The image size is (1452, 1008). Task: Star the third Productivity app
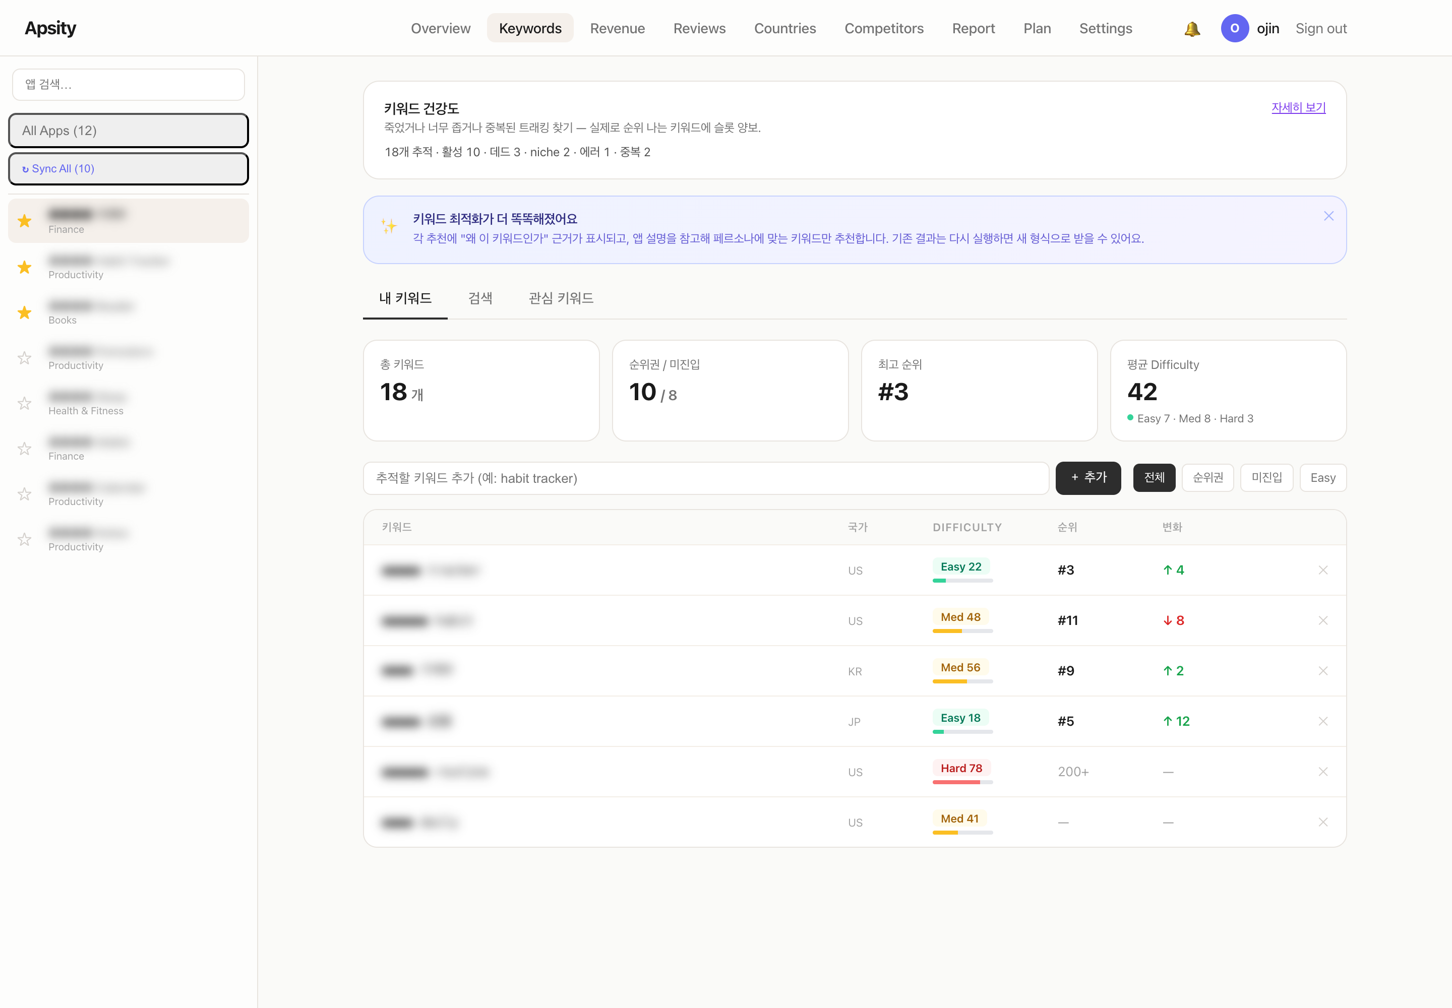(25, 494)
